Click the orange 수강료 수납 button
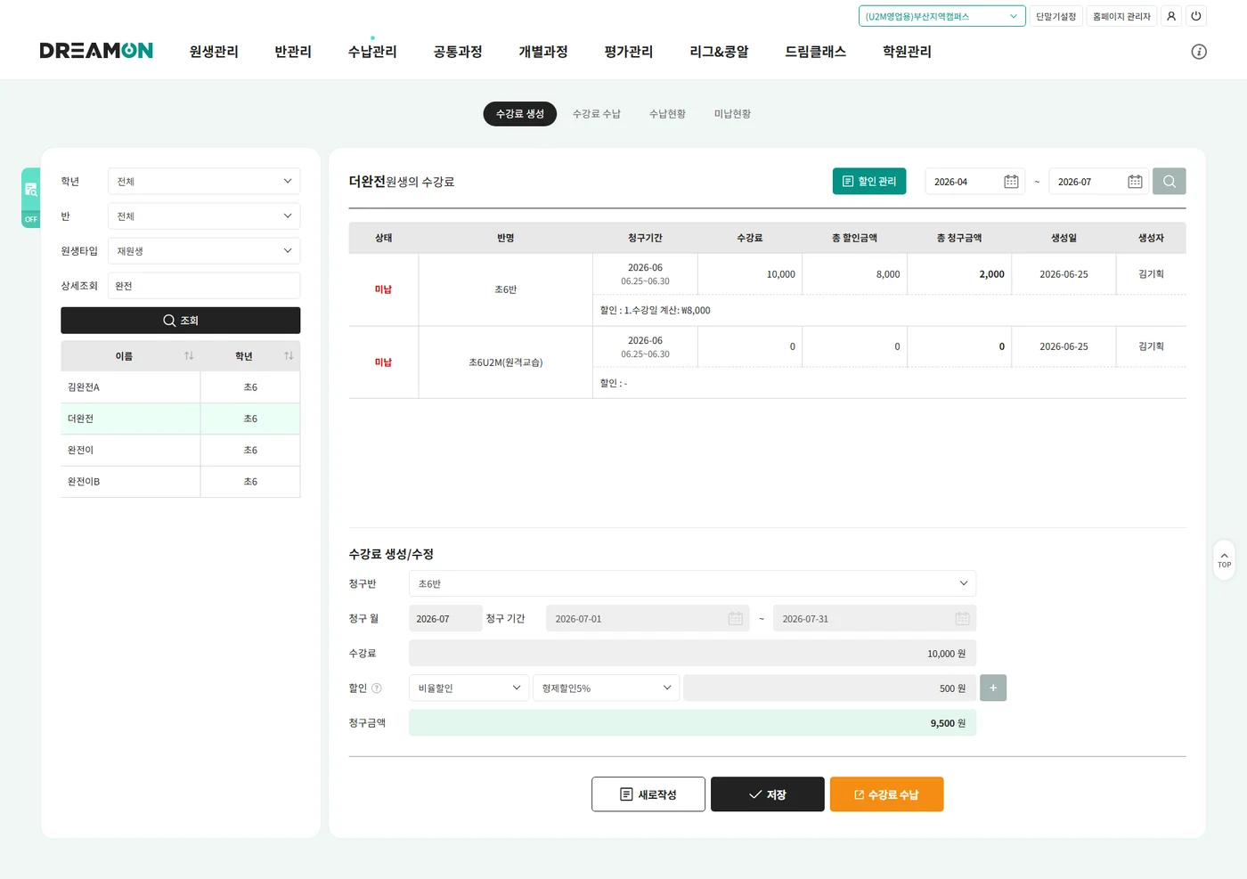Image resolution: width=1247 pixels, height=879 pixels. 886,794
